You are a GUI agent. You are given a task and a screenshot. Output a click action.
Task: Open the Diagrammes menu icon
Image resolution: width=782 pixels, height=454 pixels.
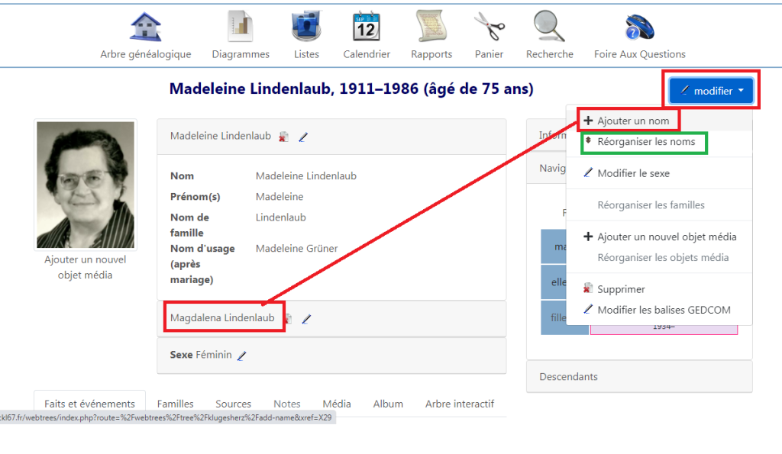241,27
